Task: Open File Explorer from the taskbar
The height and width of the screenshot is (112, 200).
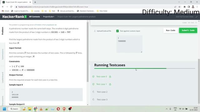Action: pyautogui.click(x=30, y=109)
